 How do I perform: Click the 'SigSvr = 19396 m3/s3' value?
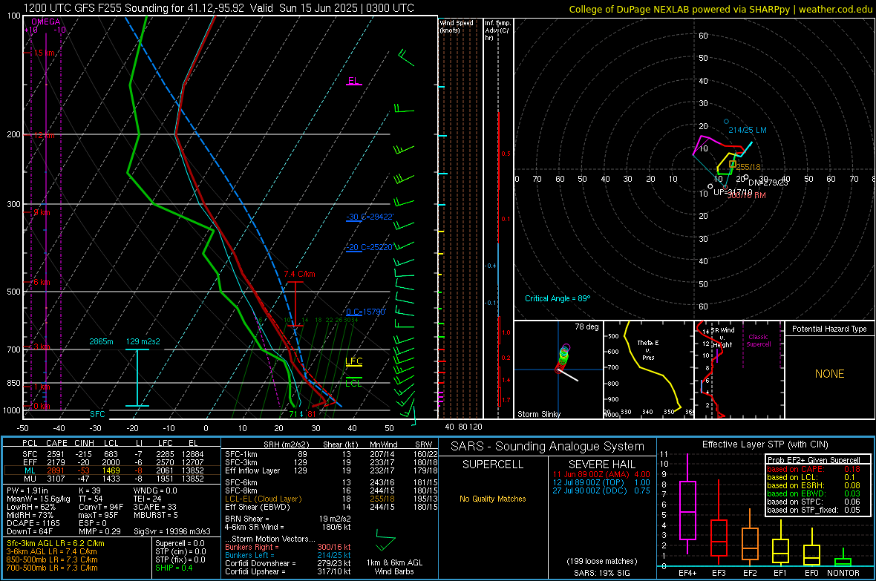172,532
